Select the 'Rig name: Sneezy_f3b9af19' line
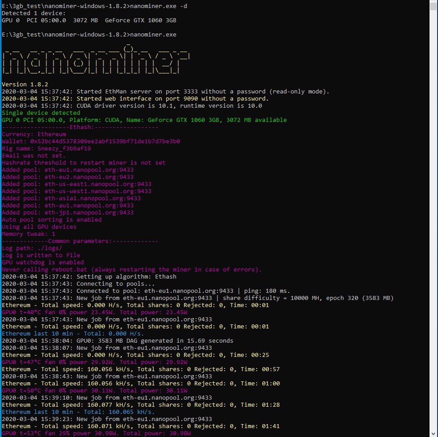This screenshot has width=438, height=437. [46, 149]
